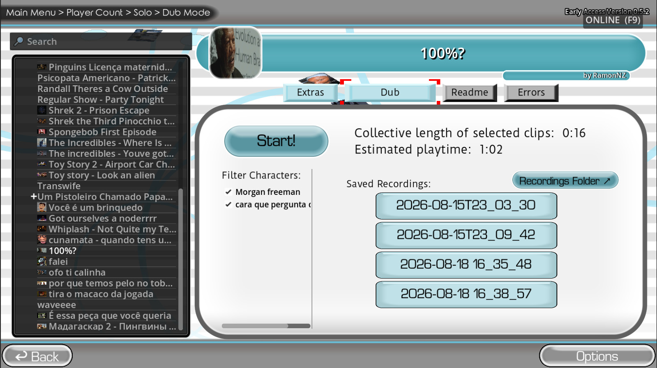Click the Whiplash clip thumbnail icon
Viewport: 657px width, 368px height.
(41, 229)
